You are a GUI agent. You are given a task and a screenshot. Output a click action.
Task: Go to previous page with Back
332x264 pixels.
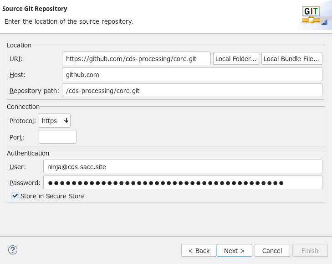[199, 250]
